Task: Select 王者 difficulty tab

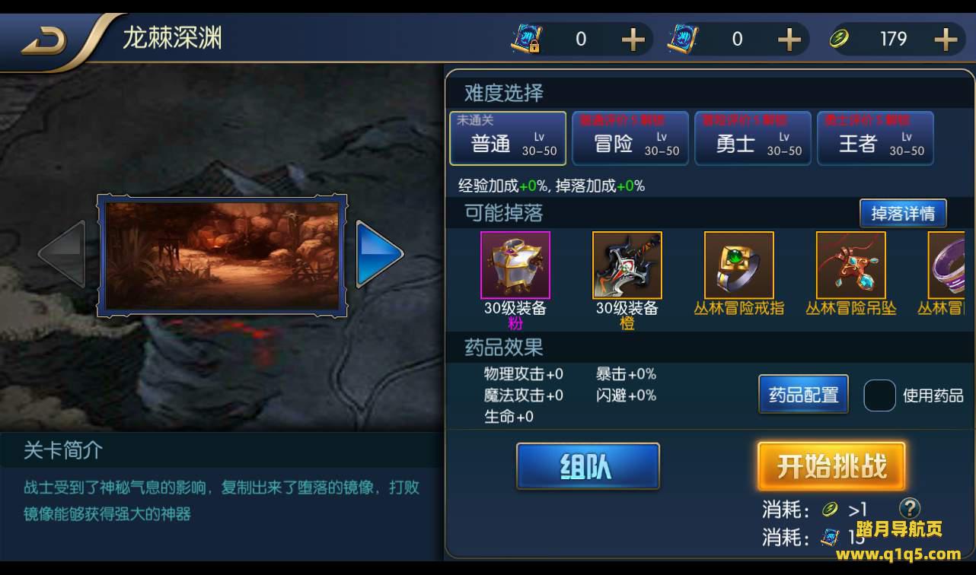Action: (x=876, y=138)
